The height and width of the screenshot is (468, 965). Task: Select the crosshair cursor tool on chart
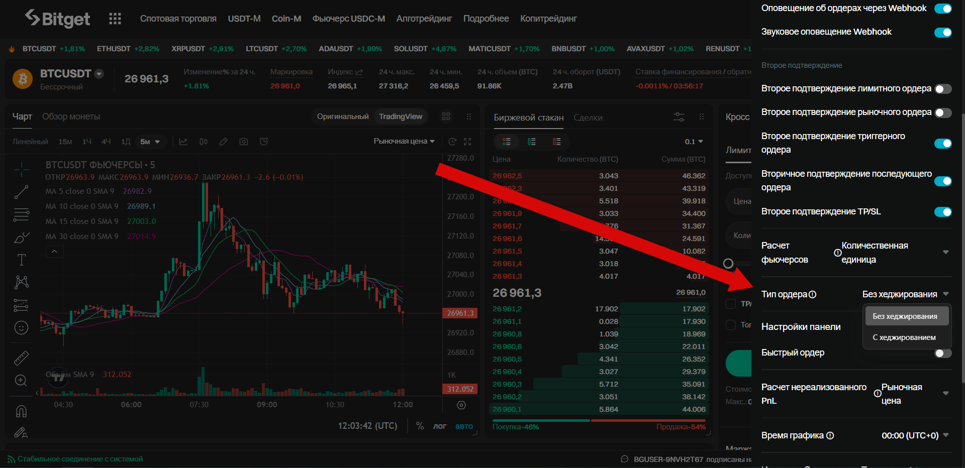[x=21, y=170]
